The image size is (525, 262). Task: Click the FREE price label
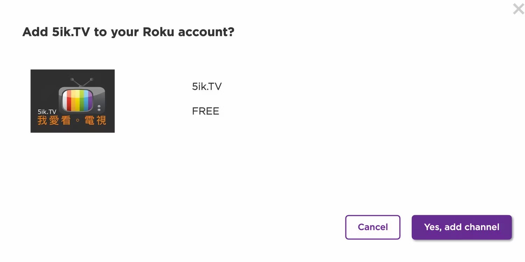pos(206,111)
